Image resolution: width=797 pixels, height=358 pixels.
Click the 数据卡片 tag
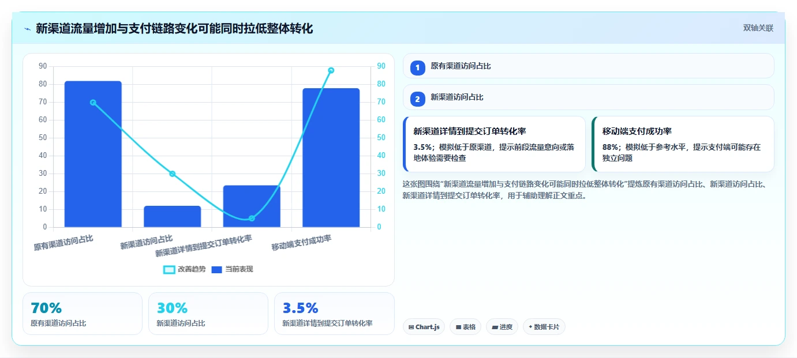coord(544,327)
